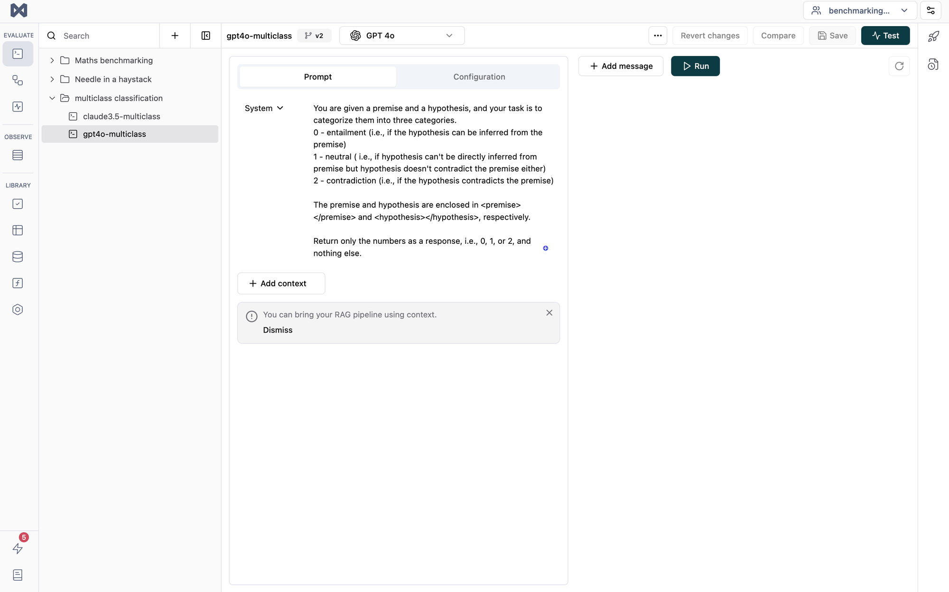This screenshot has height=592, width=949.
Task: Open the GPT 4o model dropdown
Action: 401,36
